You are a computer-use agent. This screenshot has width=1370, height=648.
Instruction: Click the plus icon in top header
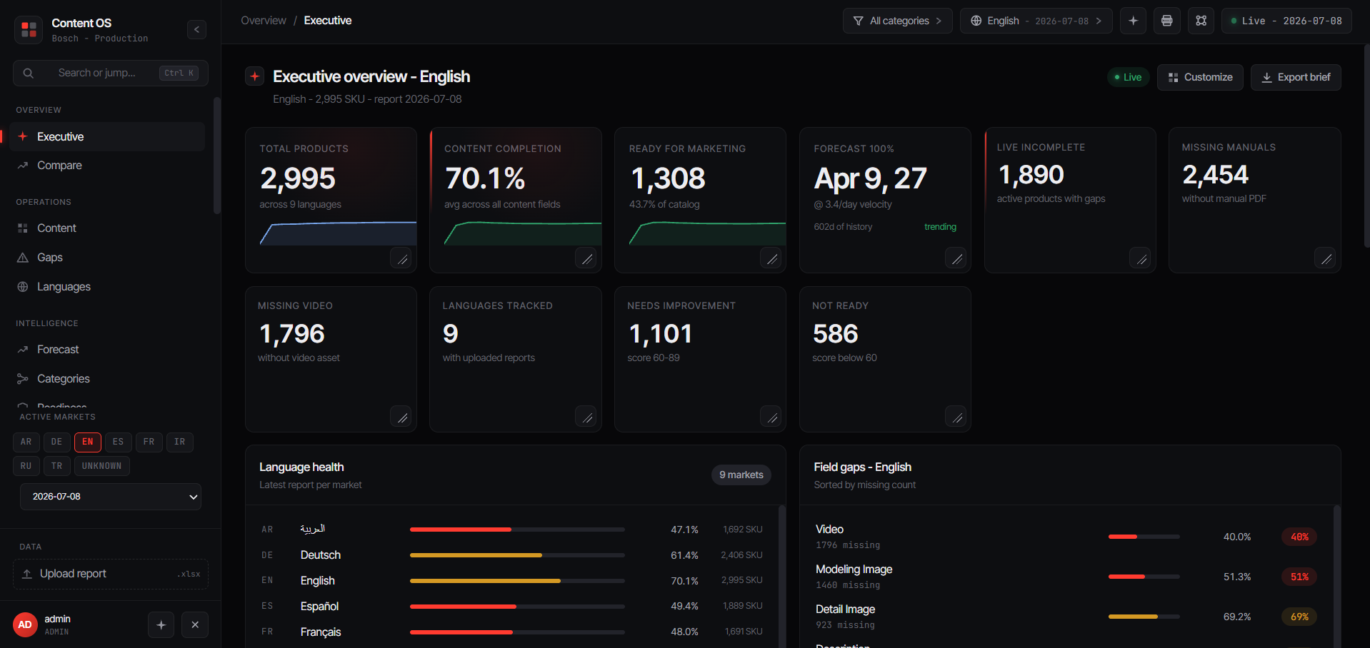pyautogui.click(x=1133, y=21)
